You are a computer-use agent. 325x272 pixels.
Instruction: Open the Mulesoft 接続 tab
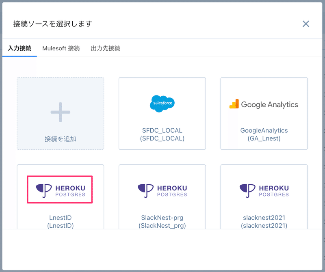(61, 48)
